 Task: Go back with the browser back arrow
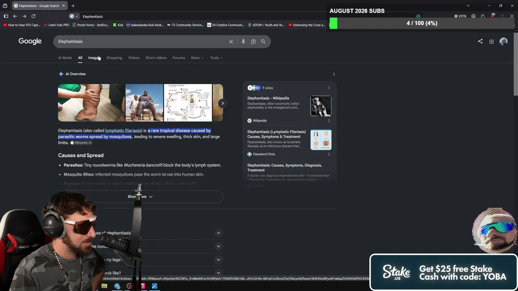click(15, 16)
